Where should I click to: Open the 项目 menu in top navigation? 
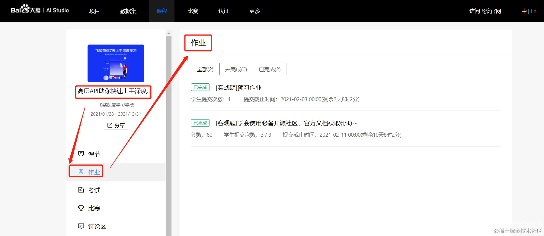(94, 11)
